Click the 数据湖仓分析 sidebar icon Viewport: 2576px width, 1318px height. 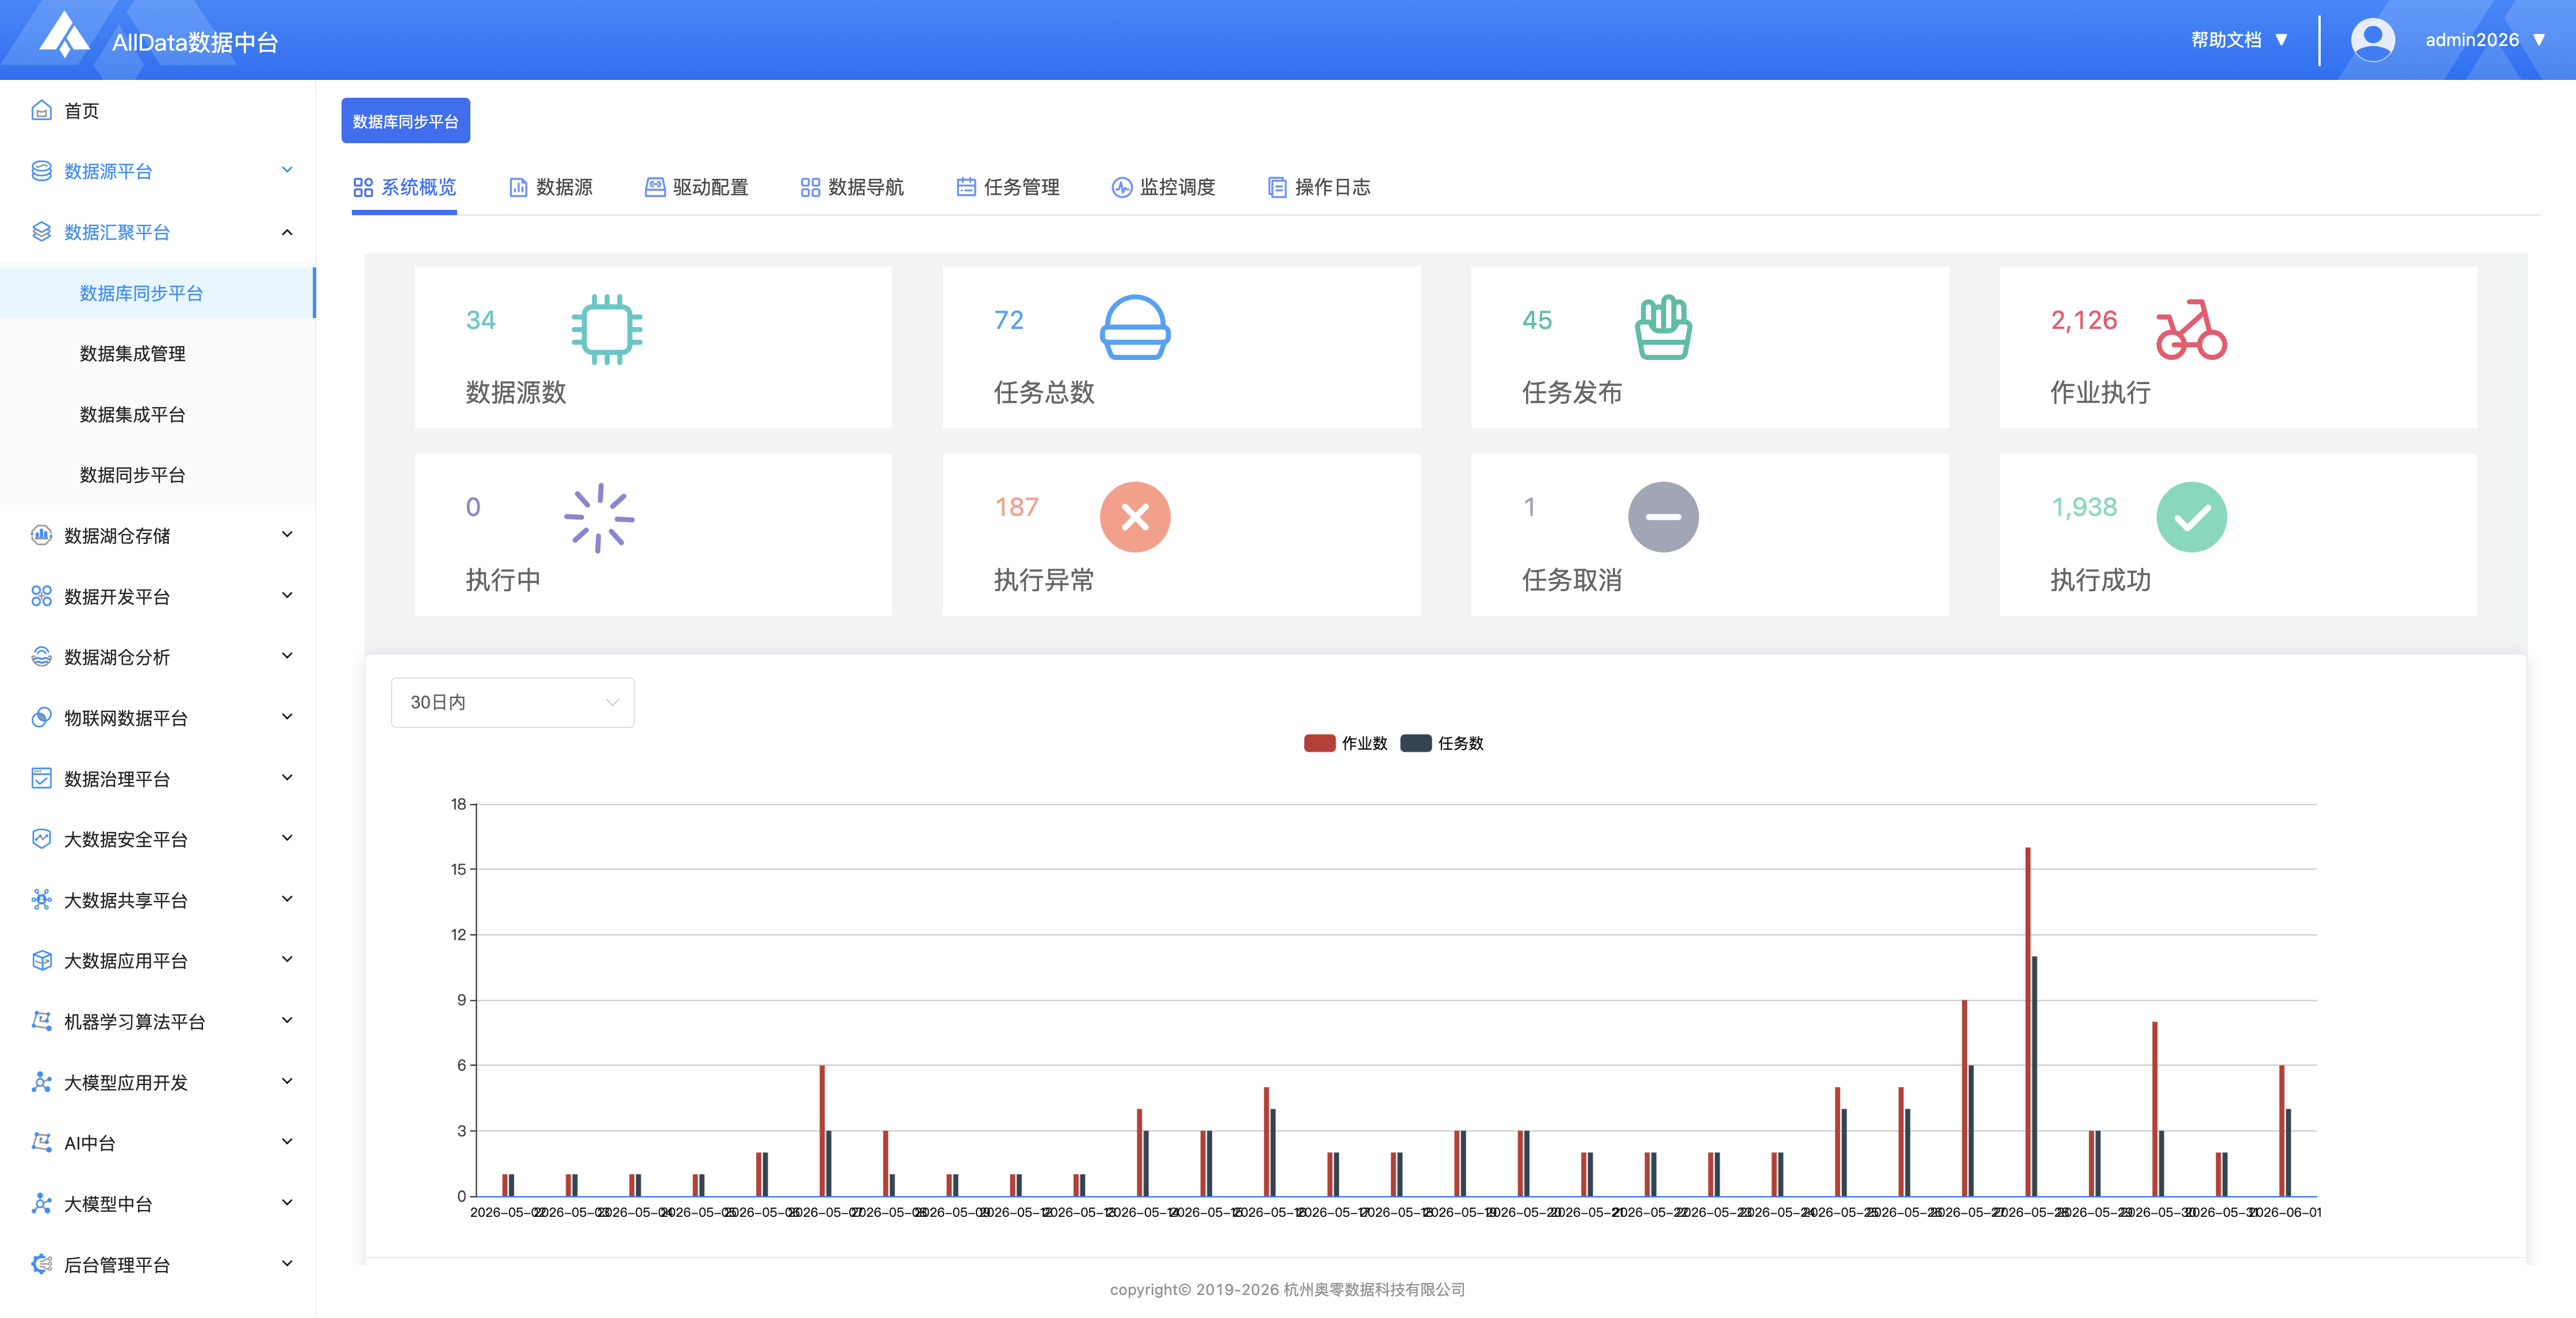point(41,657)
